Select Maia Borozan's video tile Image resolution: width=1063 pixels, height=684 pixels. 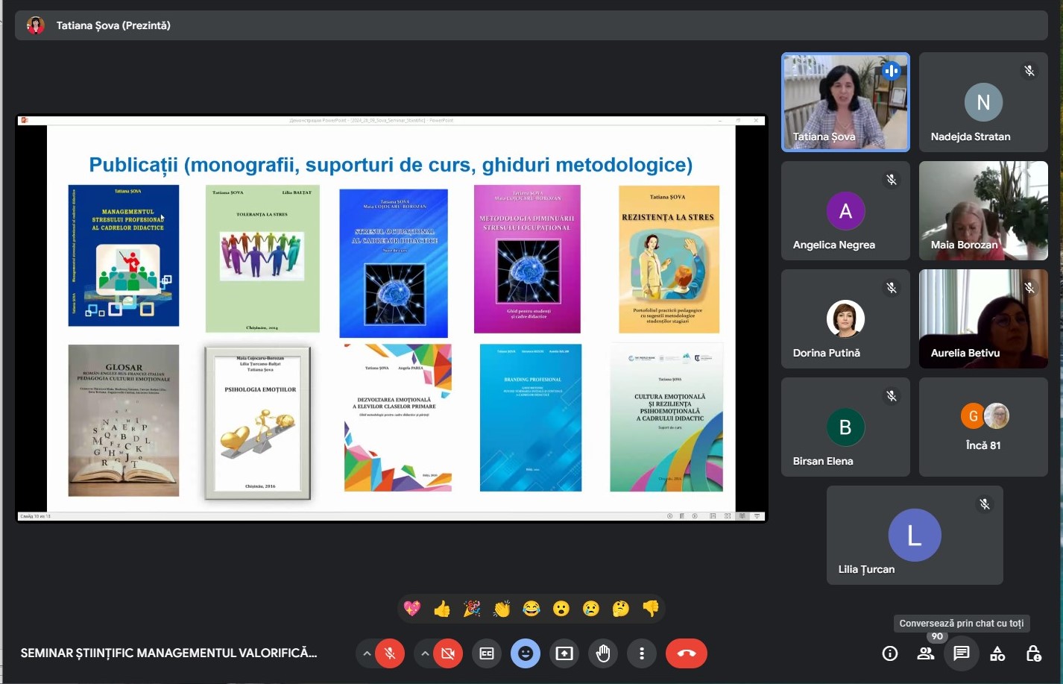click(983, 210)
